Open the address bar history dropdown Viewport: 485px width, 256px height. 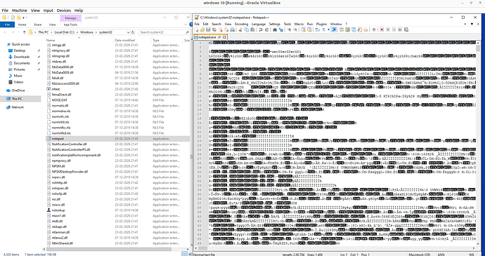128,32
